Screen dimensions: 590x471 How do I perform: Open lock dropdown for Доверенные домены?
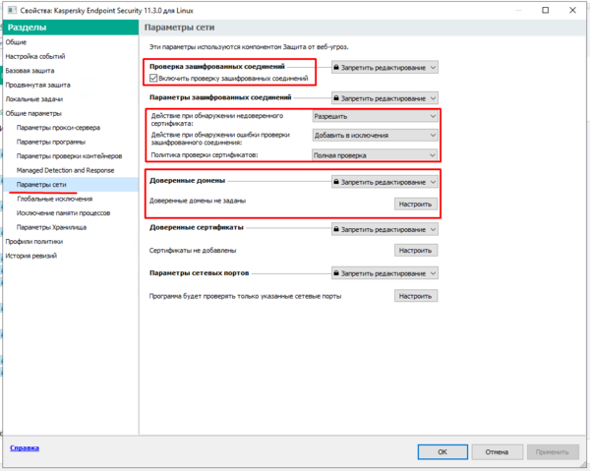(x=384, y=182)
